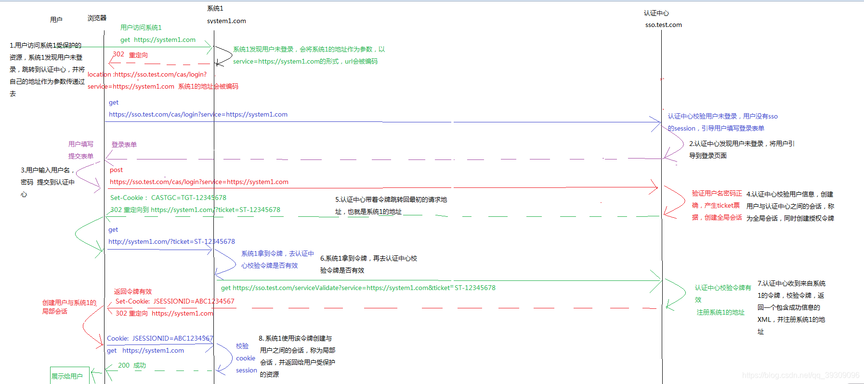This screenshot has height=384, width=864.
Task: Click the '浏览器' column header label
Action: pos(97,18)
